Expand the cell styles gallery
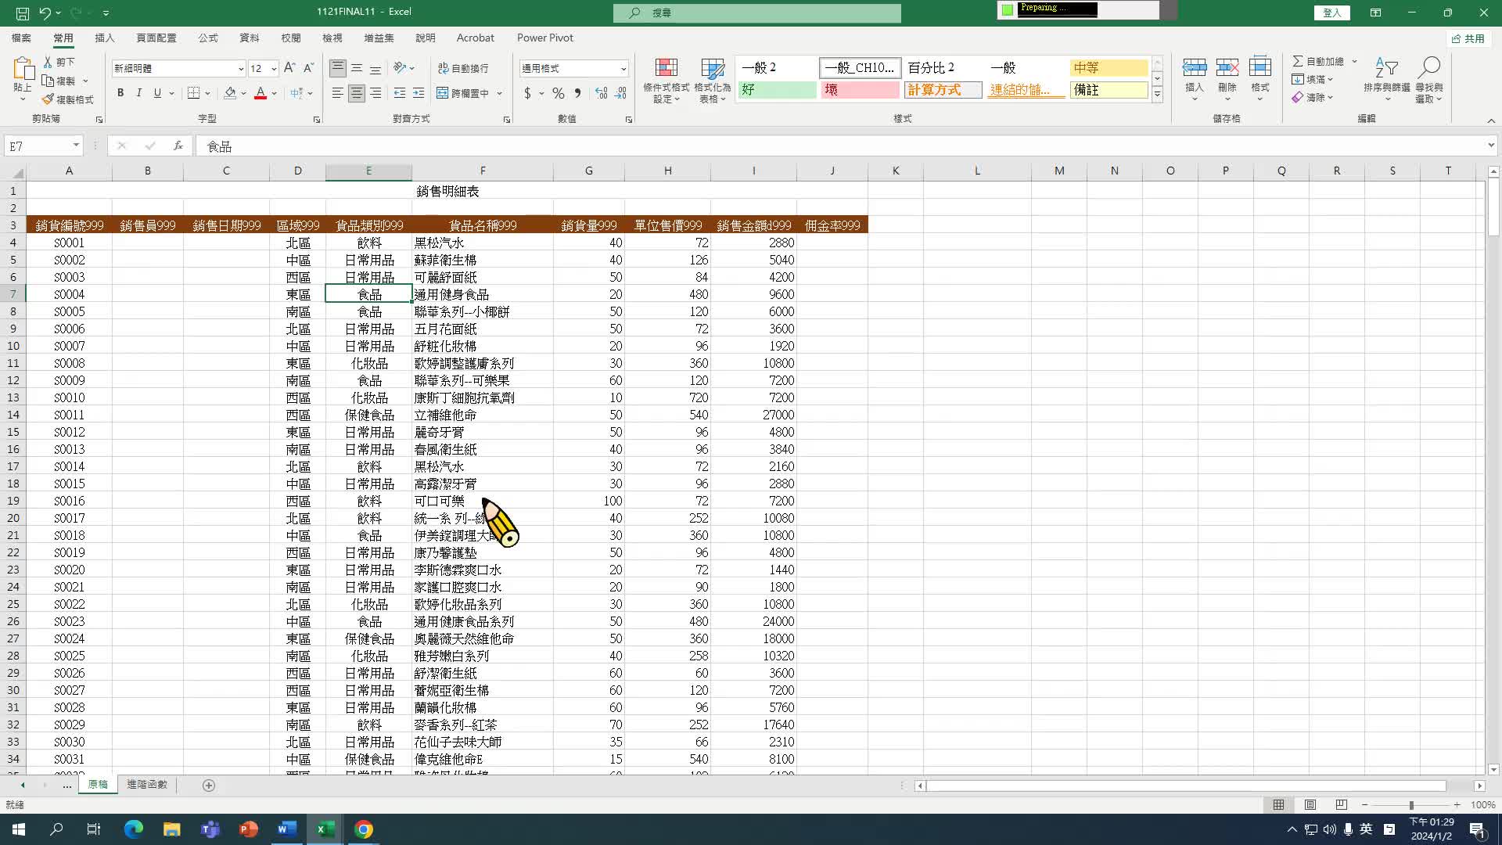This screenshot has height=845, width=1502. pos(1157,95)
